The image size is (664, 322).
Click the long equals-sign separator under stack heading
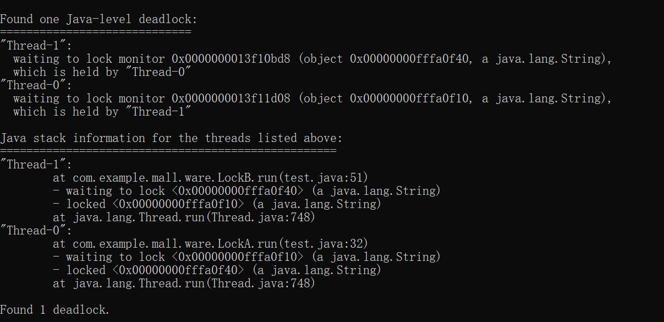[x=168, y=151]
